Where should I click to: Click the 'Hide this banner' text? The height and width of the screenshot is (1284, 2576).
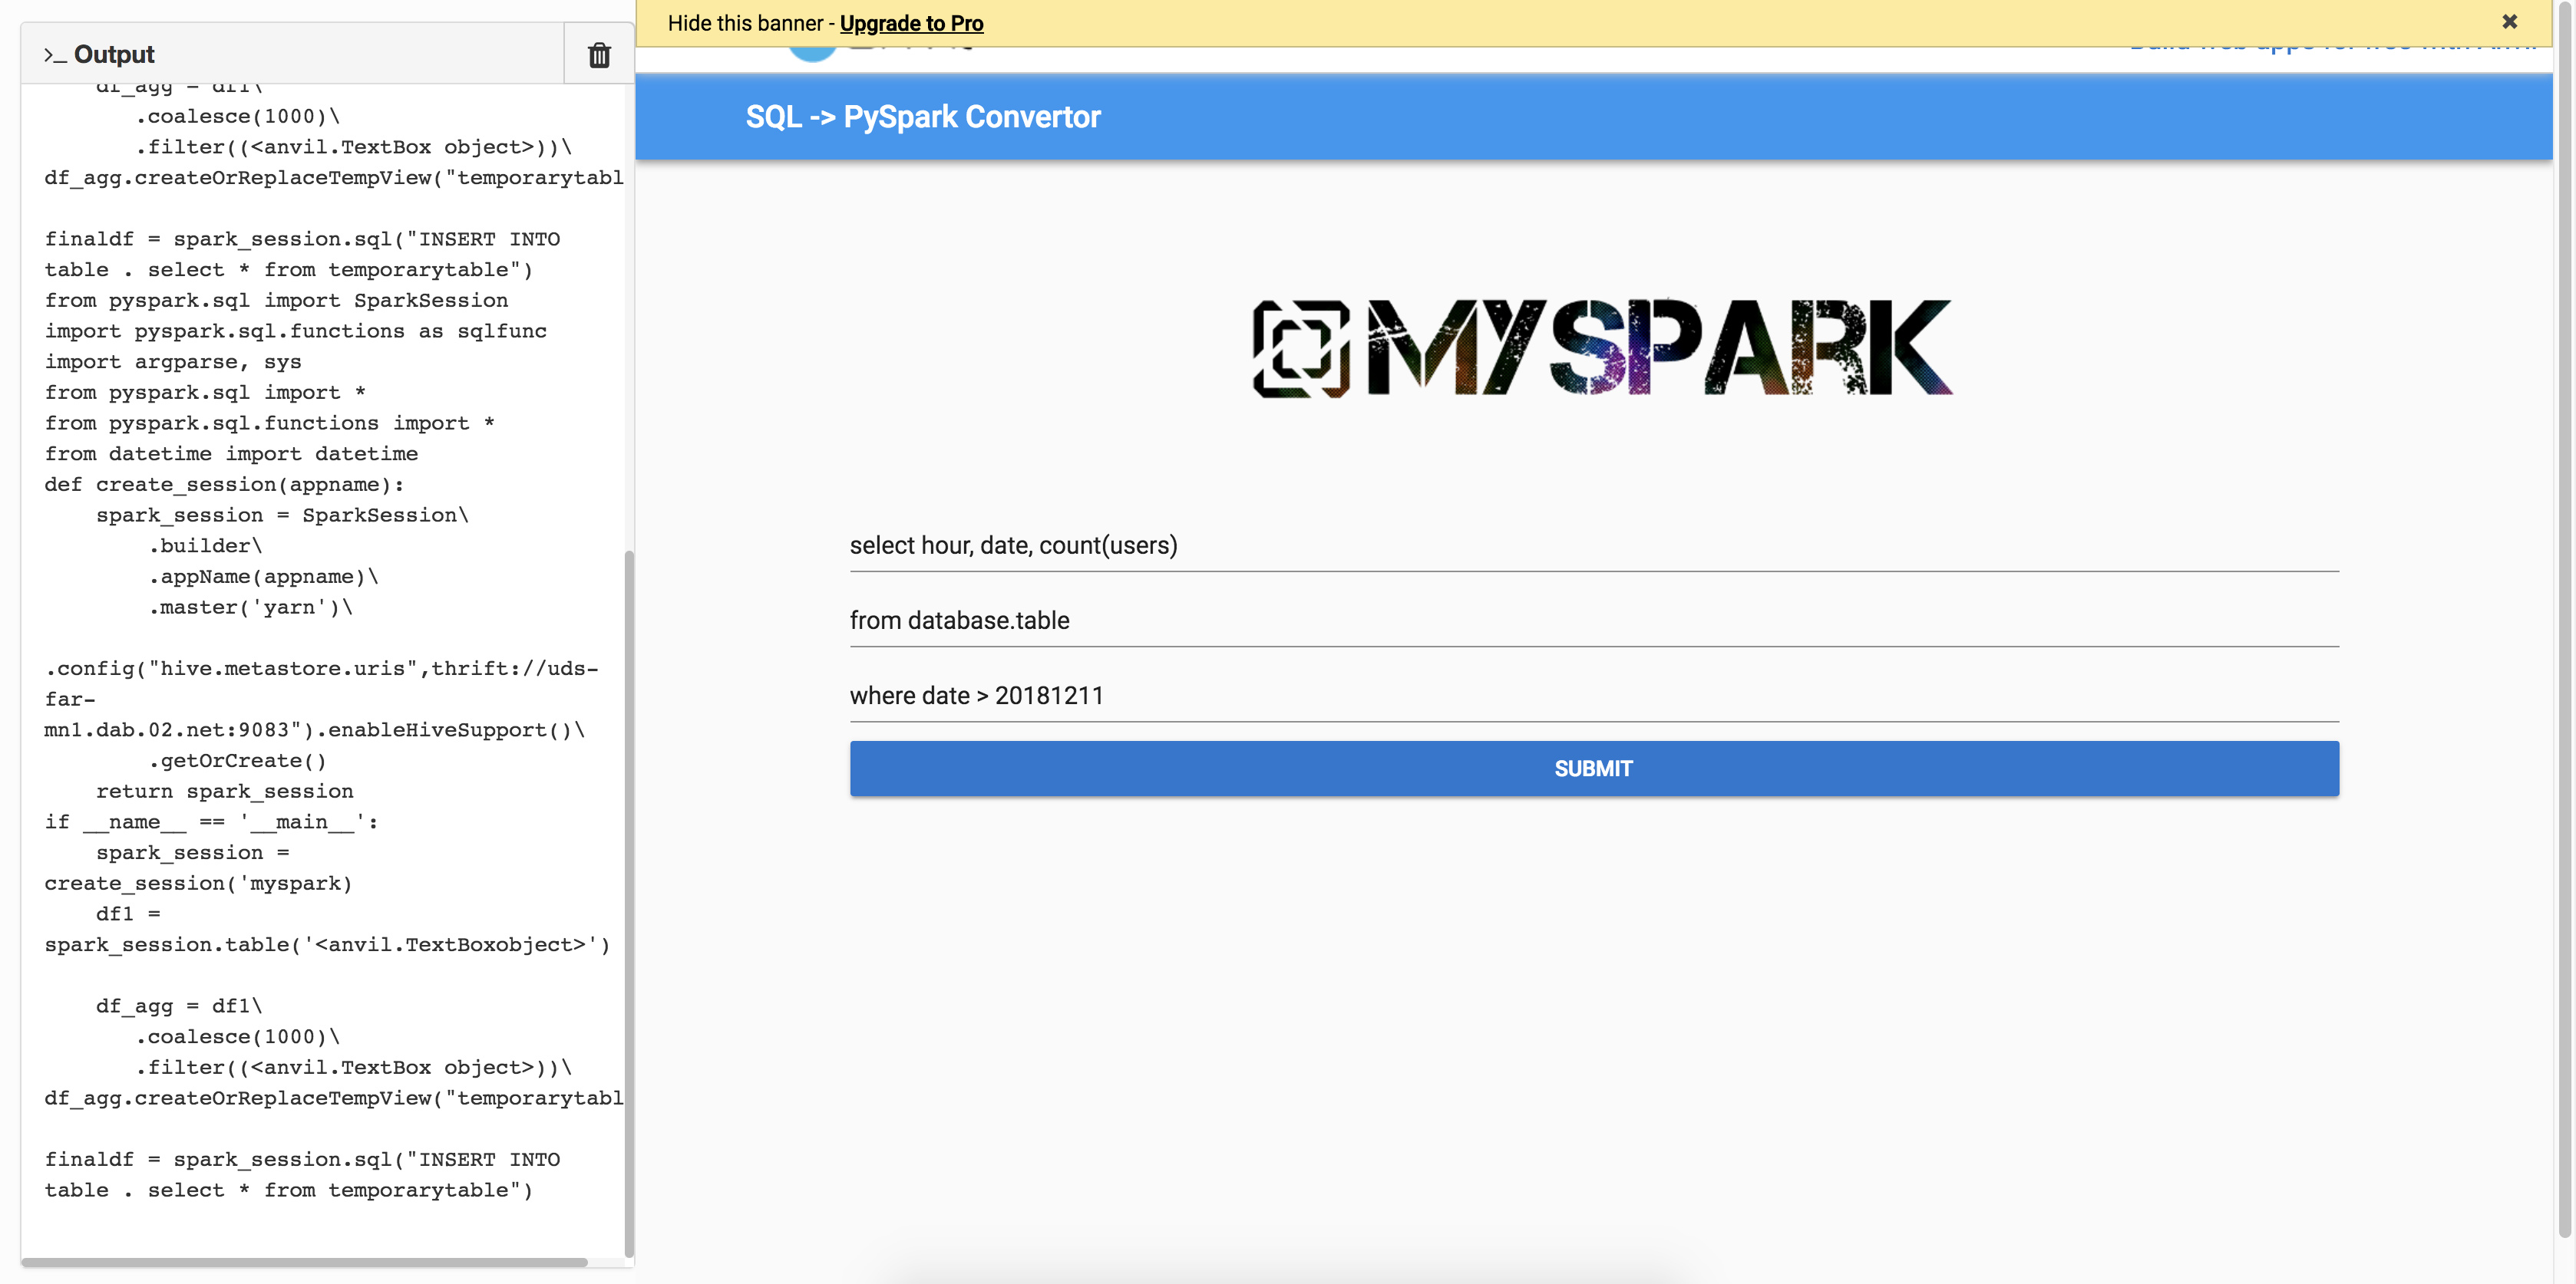click(x=745, y=23)
